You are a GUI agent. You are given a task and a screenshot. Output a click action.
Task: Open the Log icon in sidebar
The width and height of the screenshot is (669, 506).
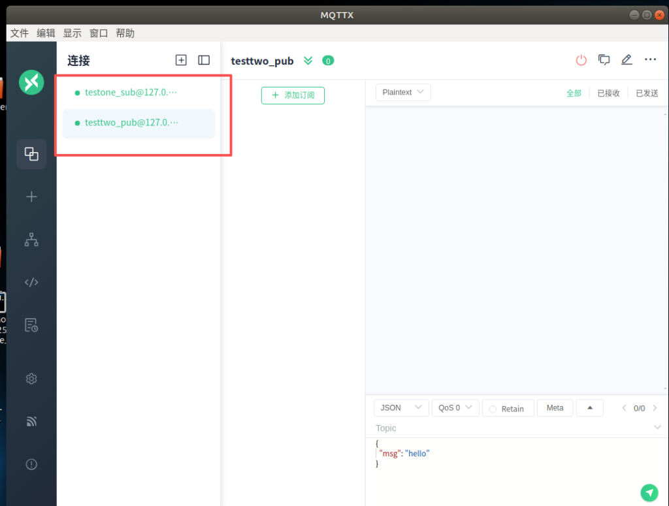(31, 324)
